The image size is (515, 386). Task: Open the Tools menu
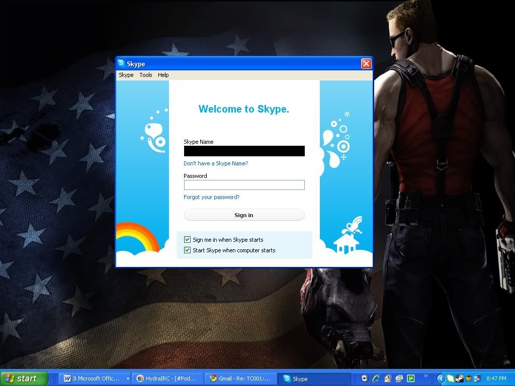(x=146, y=75)
